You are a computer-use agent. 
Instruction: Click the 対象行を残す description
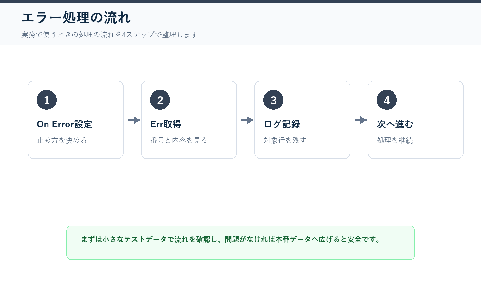(x=285, y=140)
